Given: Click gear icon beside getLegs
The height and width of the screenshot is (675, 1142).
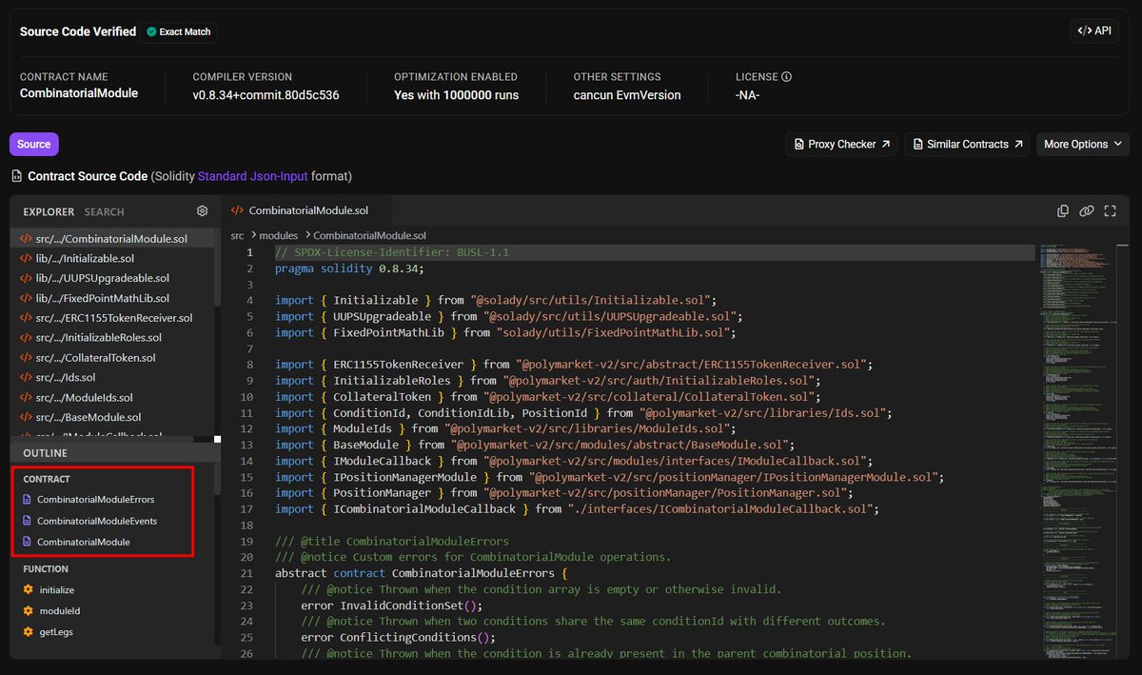Looking at the screenshot, I should click(x=28, y=632).
